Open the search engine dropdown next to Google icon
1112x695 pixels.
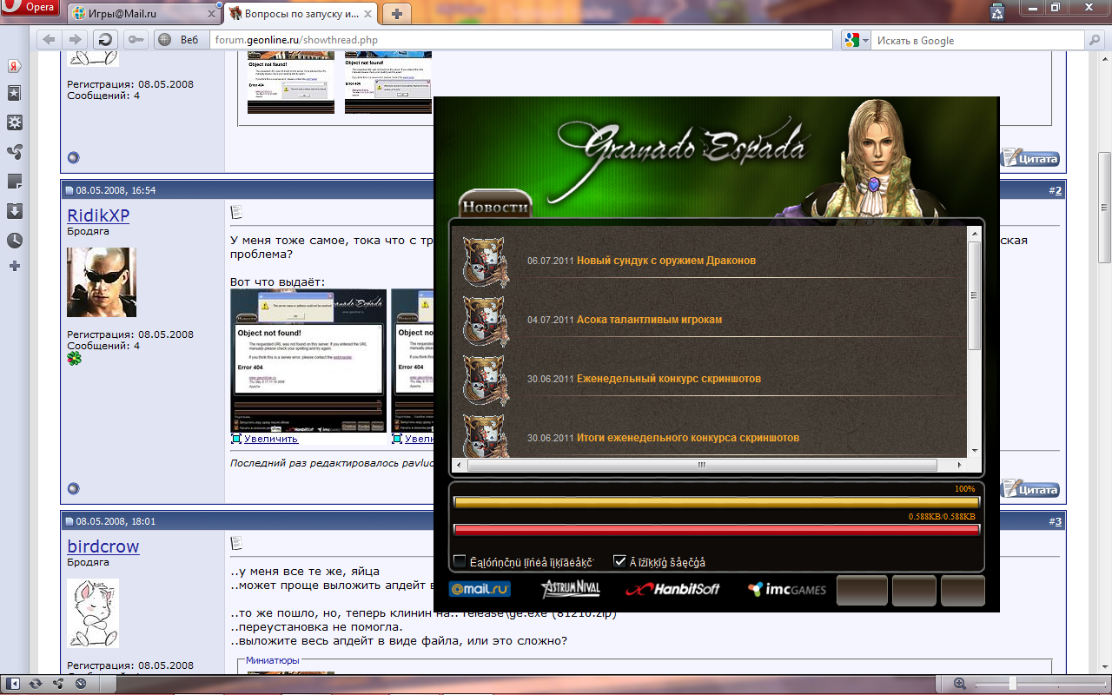pyautogui.click(x=865, y=40)
